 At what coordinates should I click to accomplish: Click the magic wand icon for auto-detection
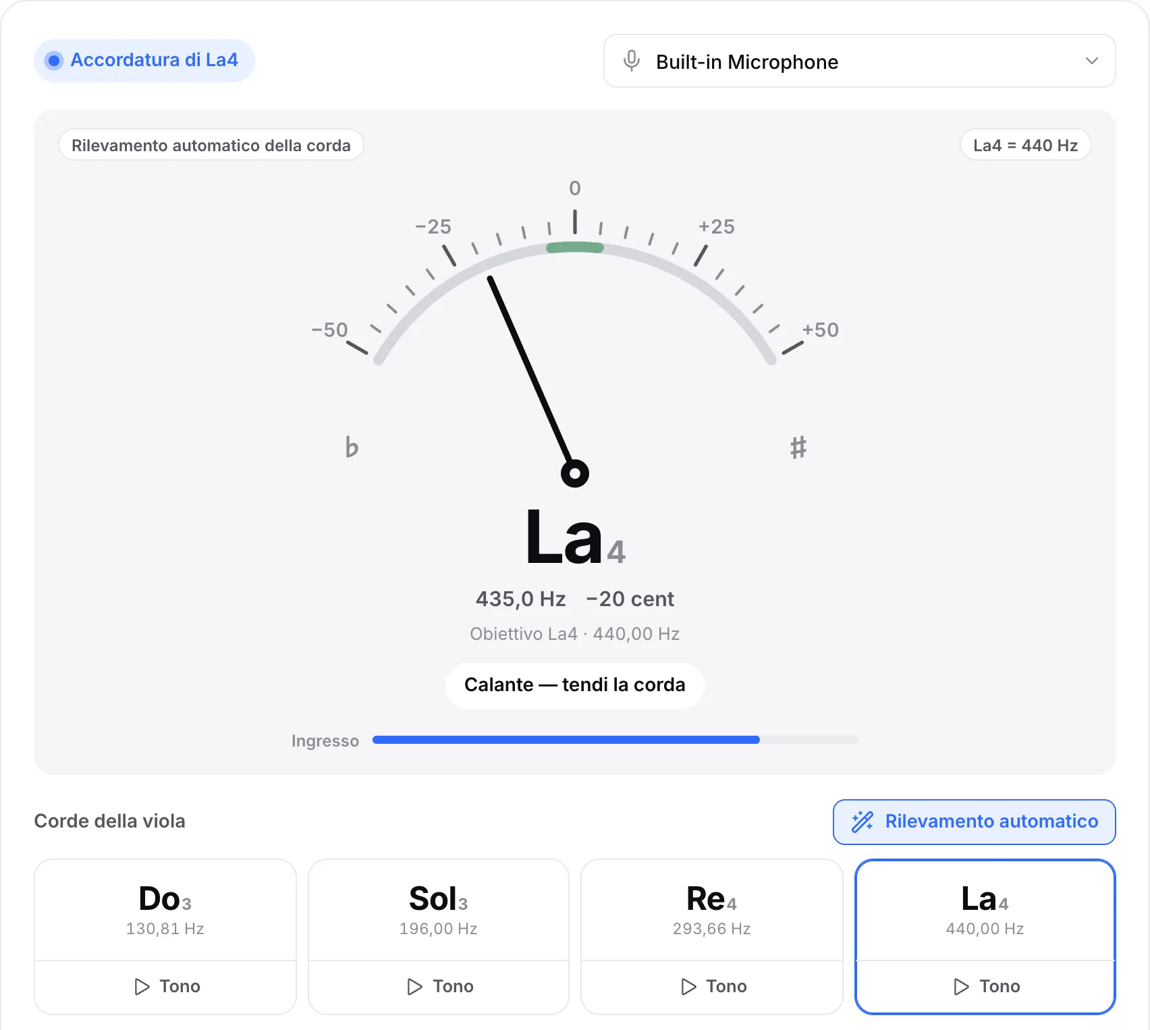(x=862, y=821)
